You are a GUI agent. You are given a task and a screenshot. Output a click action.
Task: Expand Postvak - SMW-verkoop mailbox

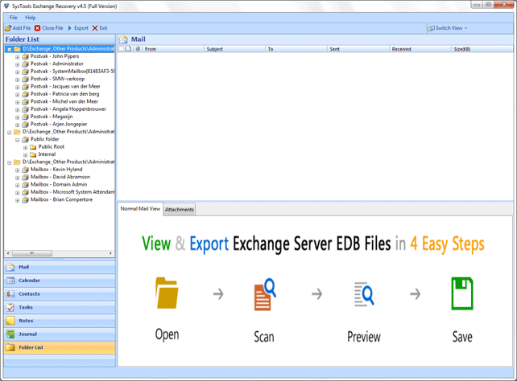point(18,80)
